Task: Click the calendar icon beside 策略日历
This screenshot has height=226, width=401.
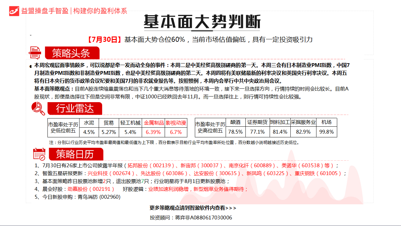Action: point(39,154)
